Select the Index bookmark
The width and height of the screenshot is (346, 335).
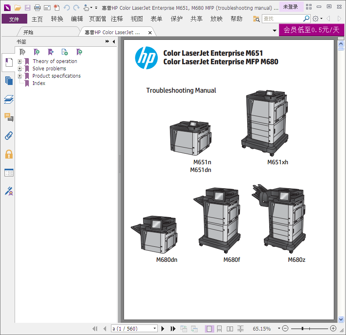(39, 83)
